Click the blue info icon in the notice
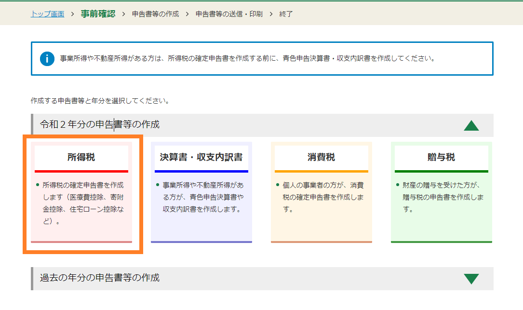Image resolution: width=523 pixels, height=310 pixels. [47, 59]
